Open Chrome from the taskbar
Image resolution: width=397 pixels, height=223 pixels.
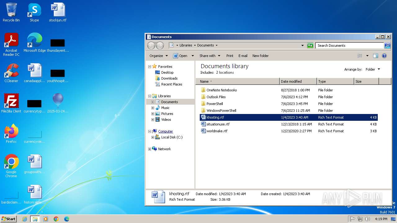(56, 219)
